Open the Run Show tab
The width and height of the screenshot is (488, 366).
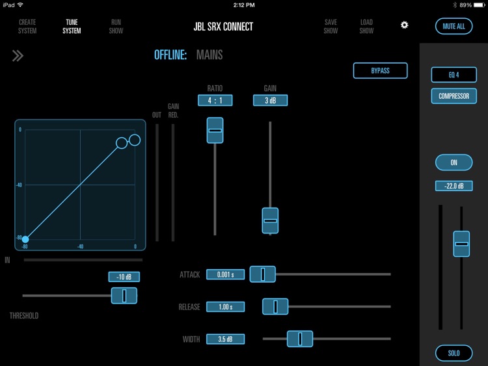[116, 27]
